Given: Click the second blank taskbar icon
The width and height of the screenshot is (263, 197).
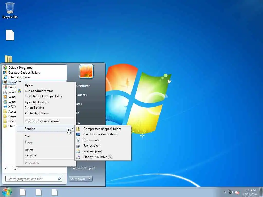Looking at the screenshot, I should point(39,192).
